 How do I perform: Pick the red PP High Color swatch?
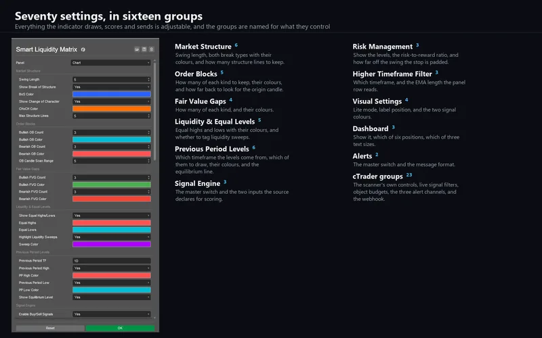(111, 275)
